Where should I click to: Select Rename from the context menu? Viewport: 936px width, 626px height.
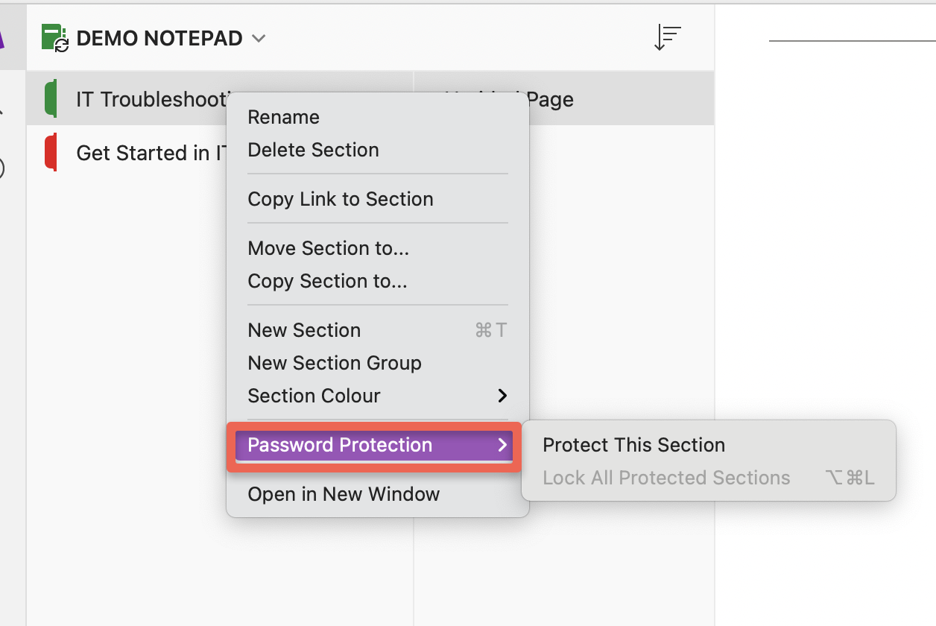(x=283, y=117)
